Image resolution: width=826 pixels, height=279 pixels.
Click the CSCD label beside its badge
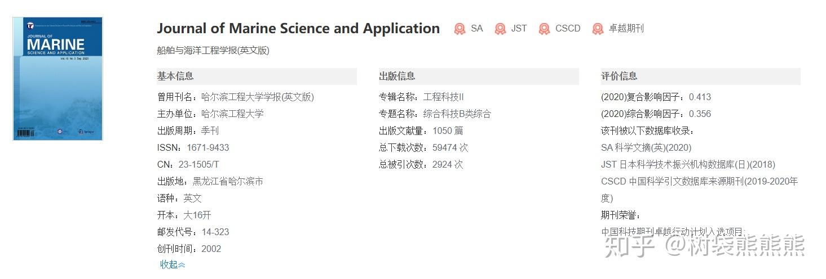coord(568,28)
